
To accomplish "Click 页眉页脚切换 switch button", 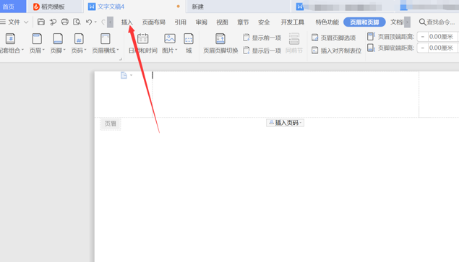I will coord(220,43).
